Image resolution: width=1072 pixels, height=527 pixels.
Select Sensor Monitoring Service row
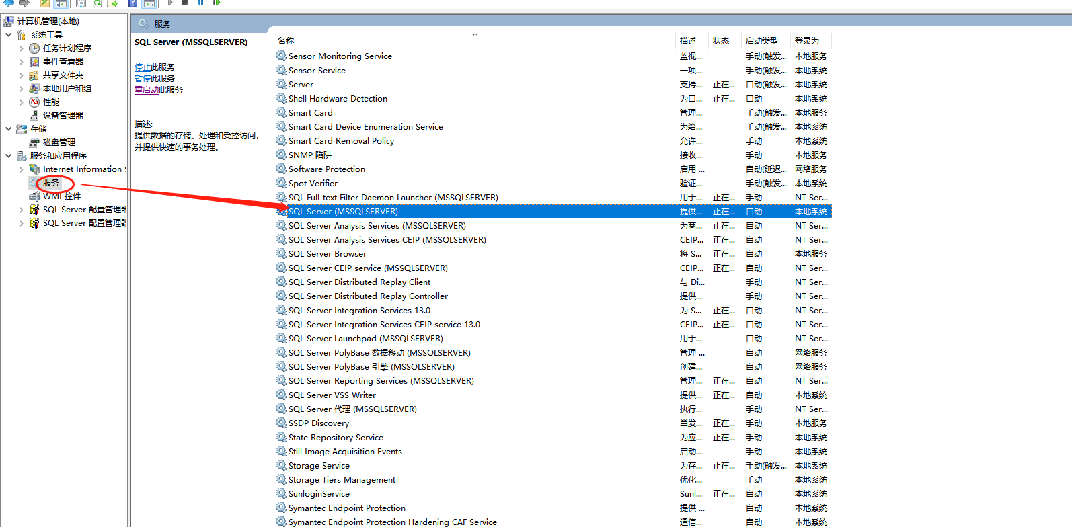point(553,56)
